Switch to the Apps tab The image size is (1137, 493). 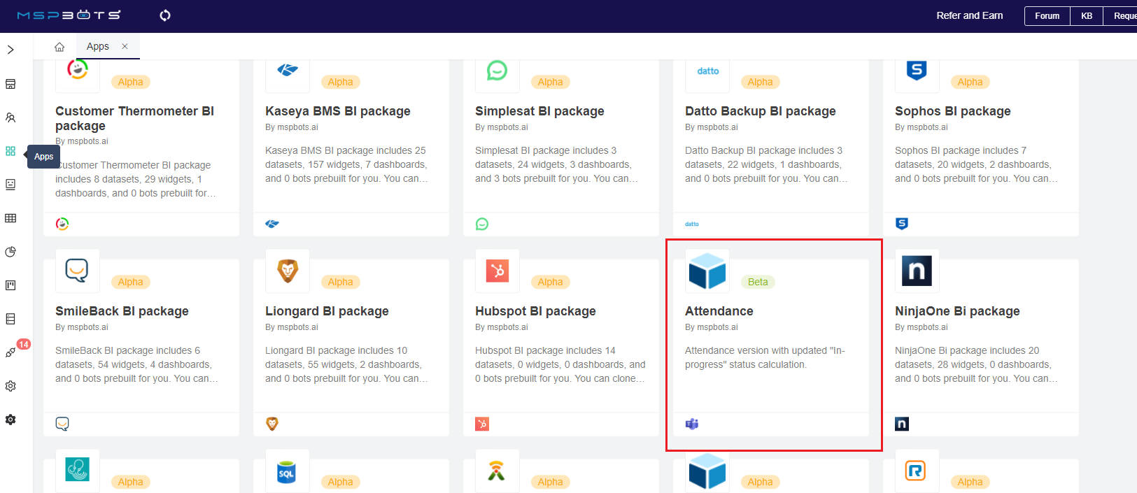click(x=98, y=46)
